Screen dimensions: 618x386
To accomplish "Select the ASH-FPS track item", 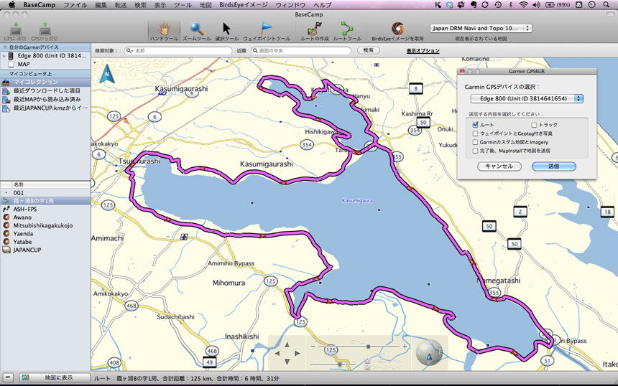I will (x=45, y=209).
